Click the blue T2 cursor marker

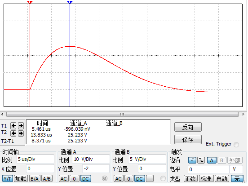click(70, 2)
